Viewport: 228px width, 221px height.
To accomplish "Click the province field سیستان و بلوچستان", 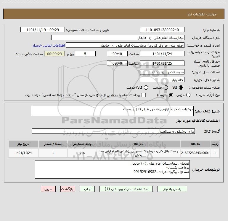I will tap(162, 72).
